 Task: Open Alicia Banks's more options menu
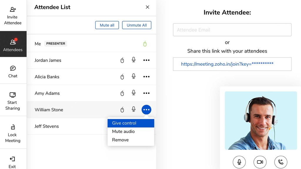146,77
